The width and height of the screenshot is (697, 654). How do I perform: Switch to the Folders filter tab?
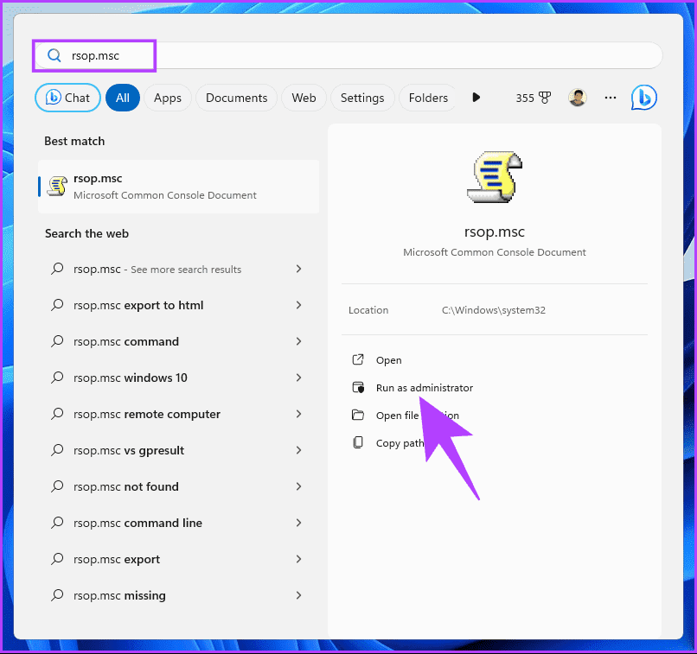[x=428, y=98]
